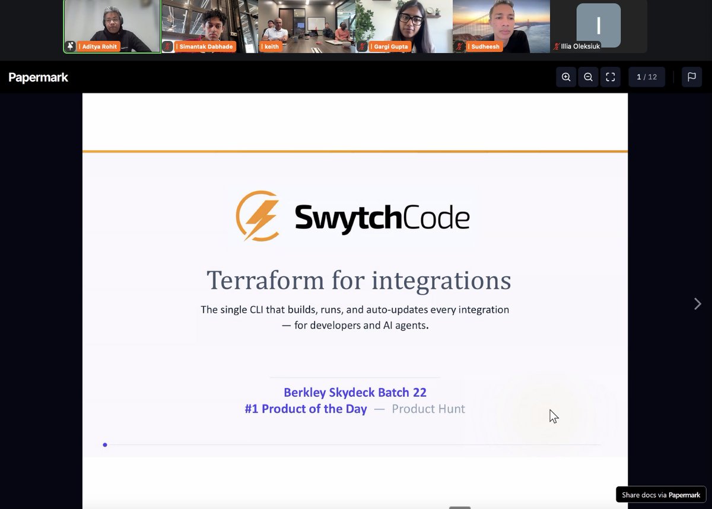Viewport: 712px width, 509px height.
Task: Click the 'Product Hunt' text
Action: 428,409
